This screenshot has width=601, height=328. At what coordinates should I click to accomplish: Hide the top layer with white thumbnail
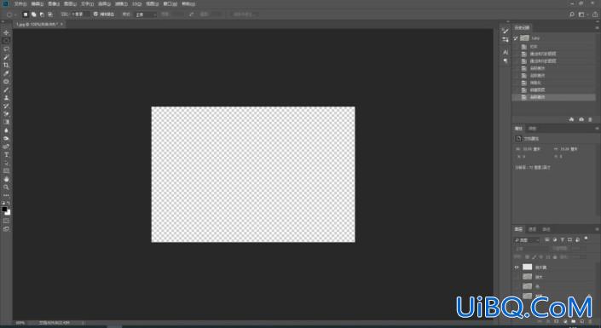517,267
